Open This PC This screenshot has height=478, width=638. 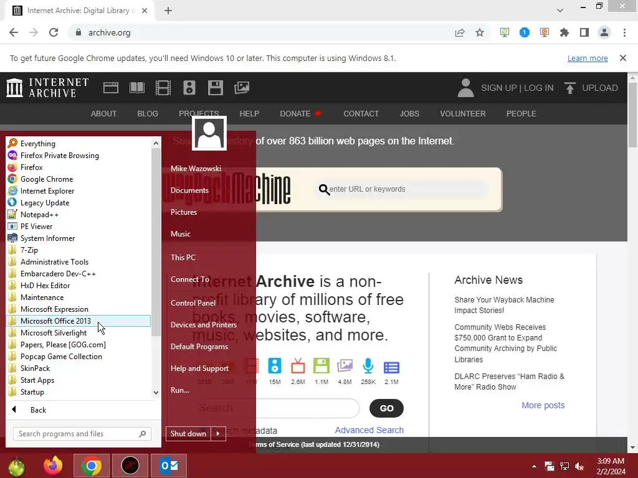pyautogui.click(x=183, y=257)
